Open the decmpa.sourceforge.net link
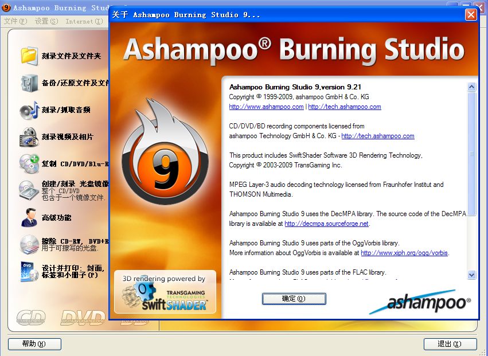Screen dimensions: 488x356 (x=326, y=224)
